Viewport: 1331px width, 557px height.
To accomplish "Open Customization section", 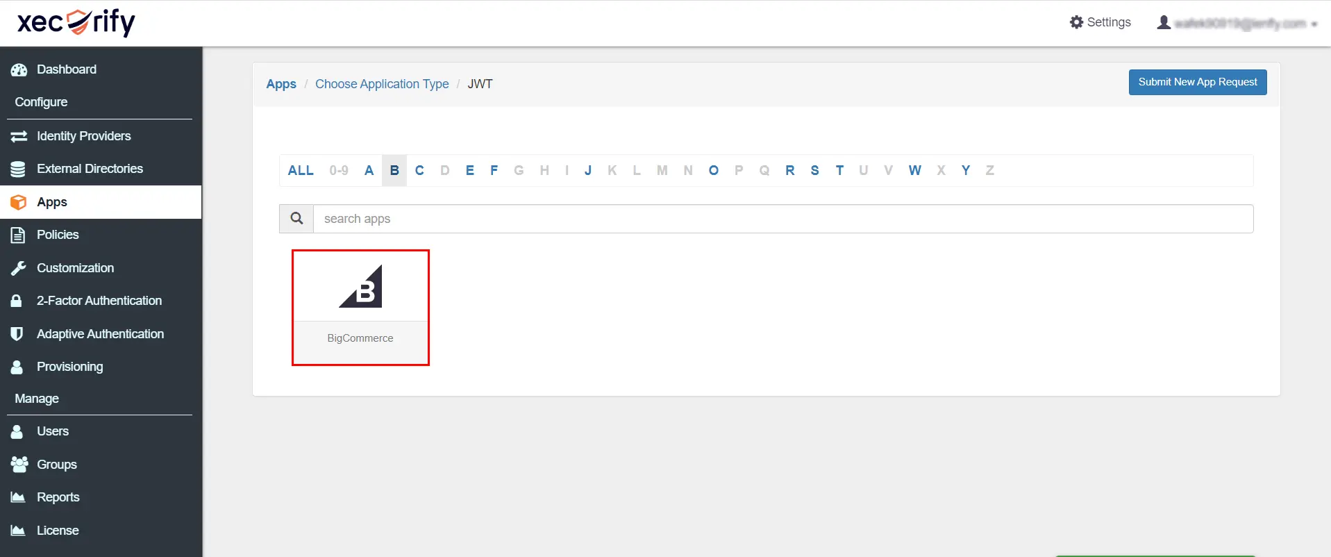I will click(x=76, y=268).
